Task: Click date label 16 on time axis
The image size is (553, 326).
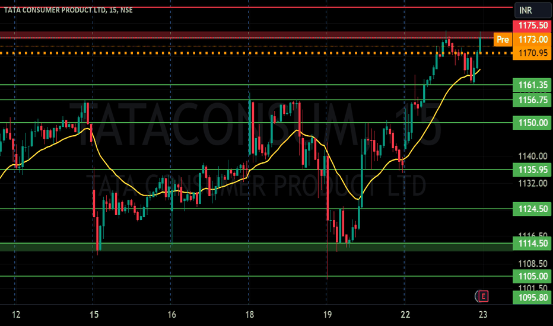Action: point(171,315)
